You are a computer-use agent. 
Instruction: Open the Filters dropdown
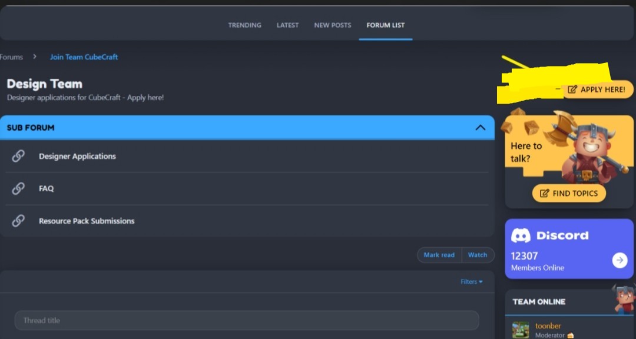[x=472, y=282]
